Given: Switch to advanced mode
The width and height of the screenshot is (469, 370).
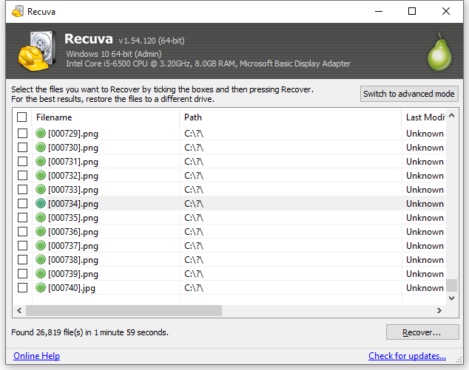Looking at the screenshot, I should pos(408,94).
